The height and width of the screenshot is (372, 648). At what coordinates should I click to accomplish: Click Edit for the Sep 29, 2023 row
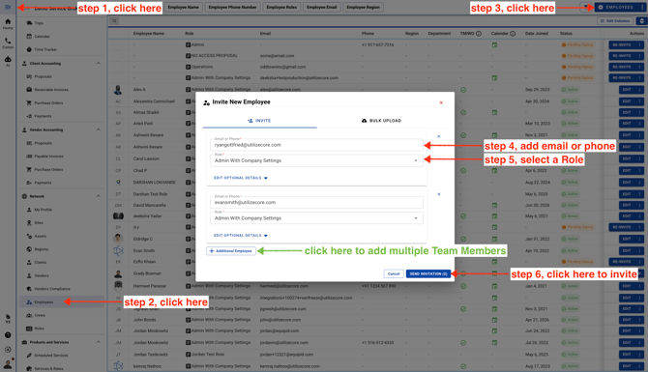(x=627, y=90)
